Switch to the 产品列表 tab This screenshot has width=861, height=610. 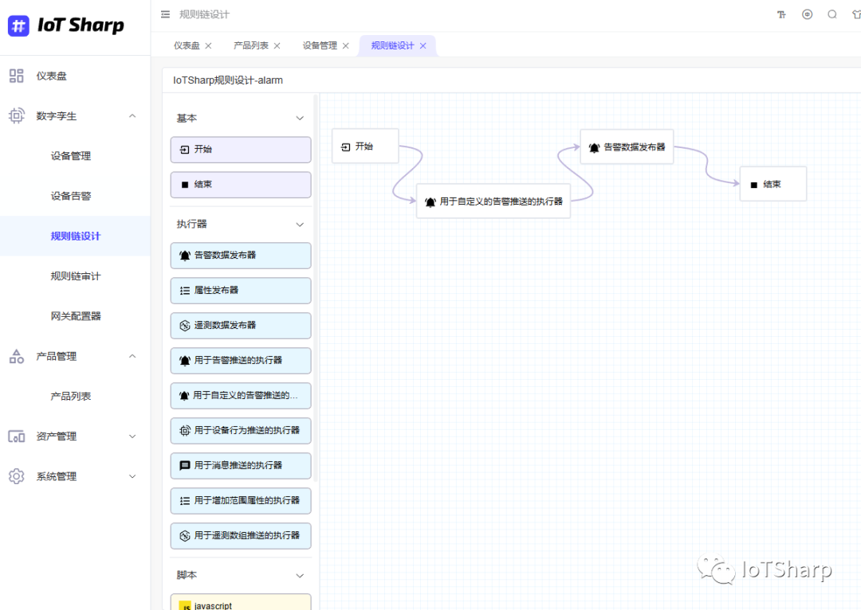251,45
